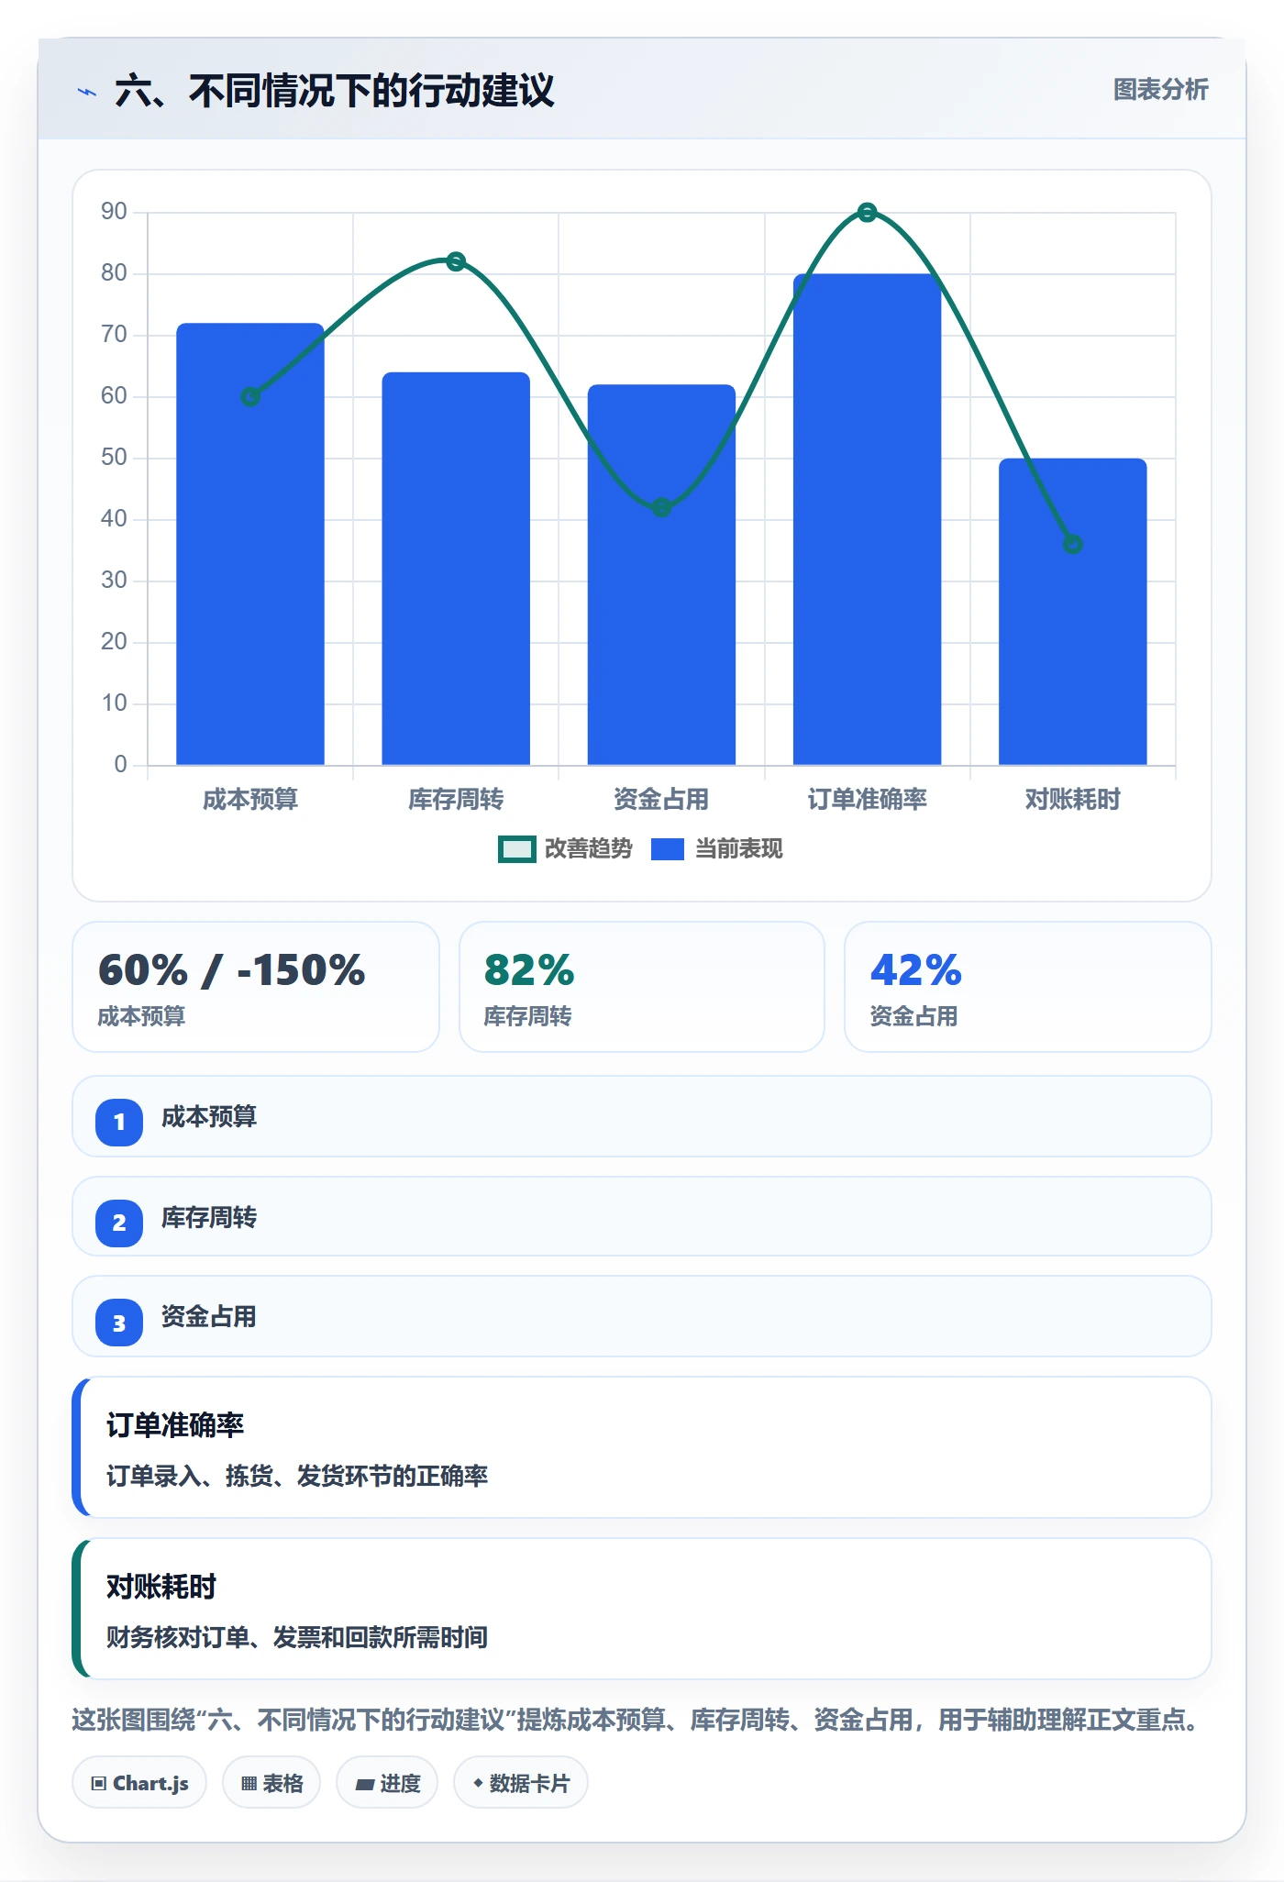1284x1882 pixels.
Task: Toggle the 当前表现 legend item
Action: [x=717, y=849]
